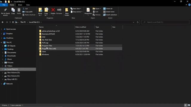Switch to large icons view in status bar
This screenshot has height=107, width=191.
point(189,105)
